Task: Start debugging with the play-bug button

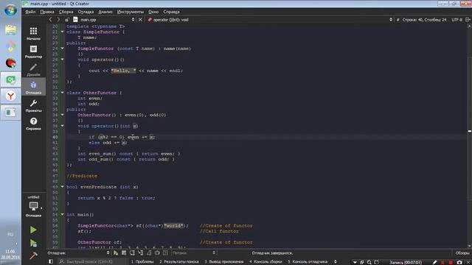Action: click(x=33, y=243)
